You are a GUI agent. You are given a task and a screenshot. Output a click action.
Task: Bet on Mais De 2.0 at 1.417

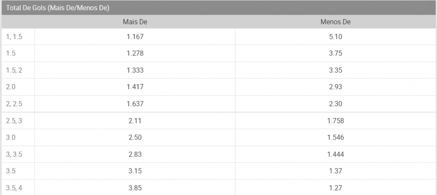click(135, 87)
